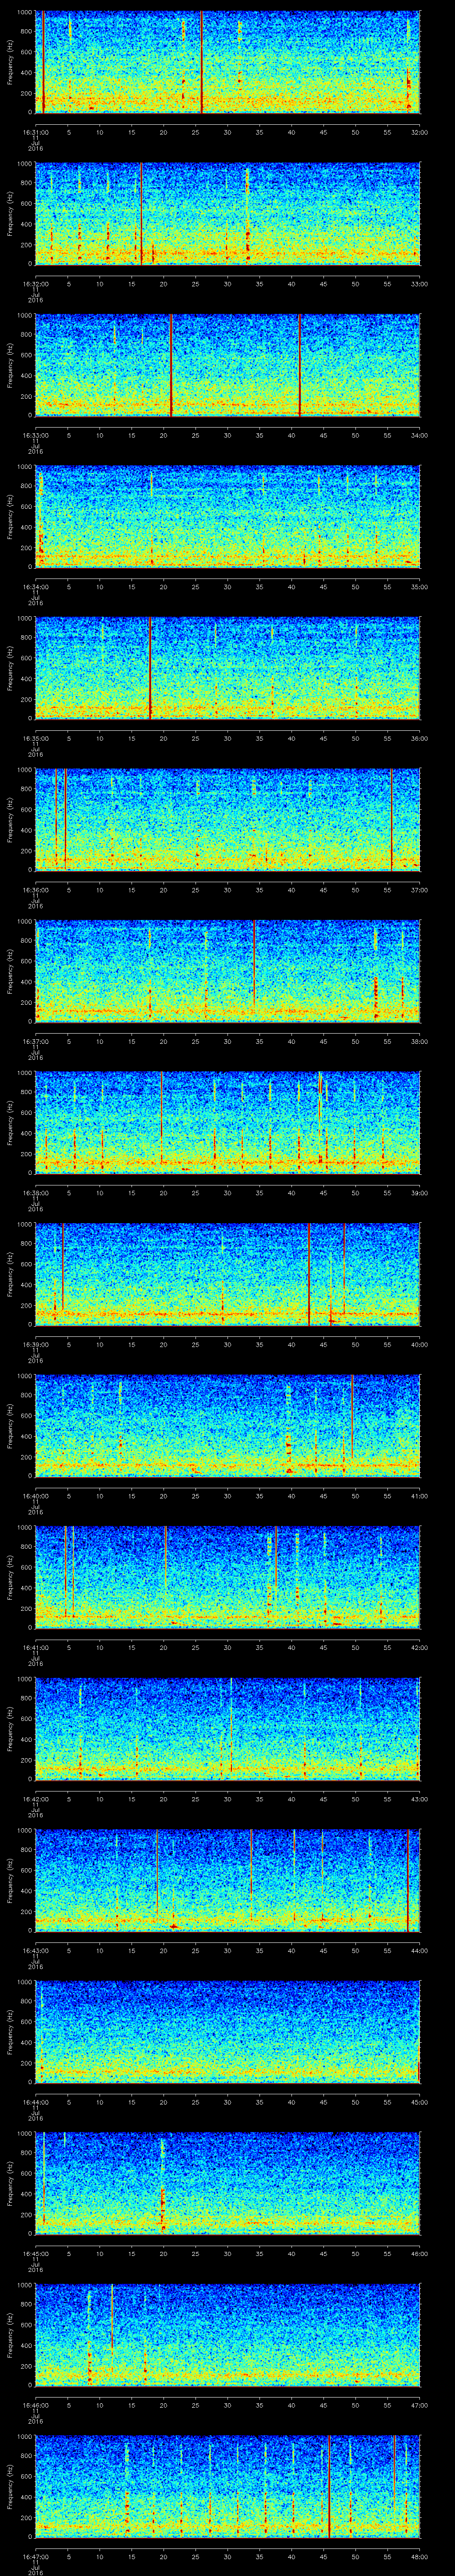Image resolution: width=455 pixels, height=2576 pixels.
Task: Click the spectrogram panel starting at 16:38:00
Action: pyautogui.click(x=228, y=1122)
